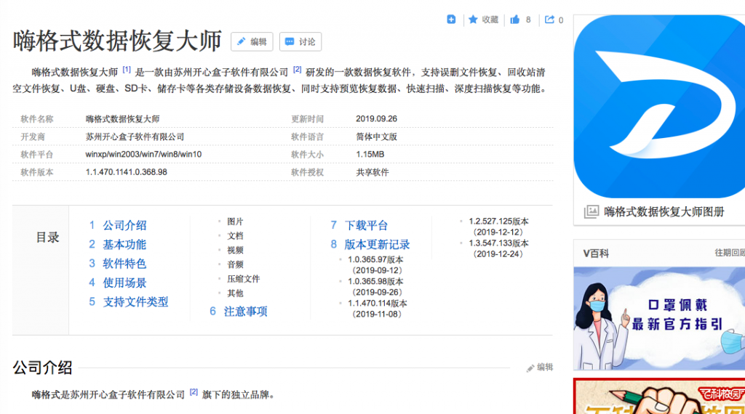Click the 目录 label

click(x=47, y=238)
